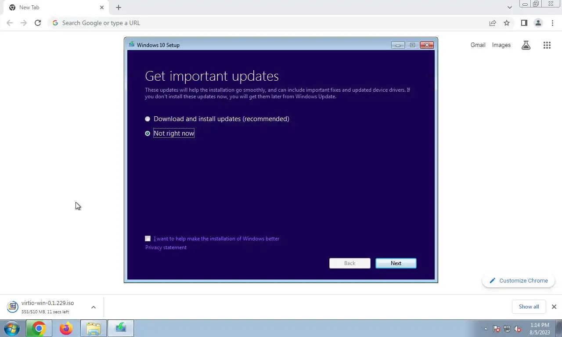This screenshot has height=337, width=562.
Task: Maximize the Windows 10 Setup dialog
Action: (412, 45)
